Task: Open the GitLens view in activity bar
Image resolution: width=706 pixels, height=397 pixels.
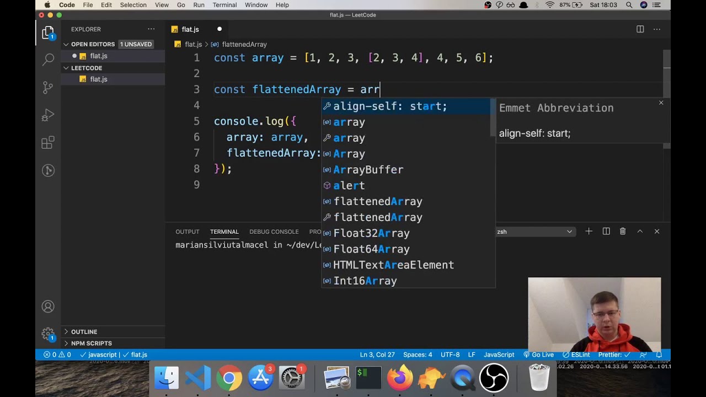Action: coord(48,170)
